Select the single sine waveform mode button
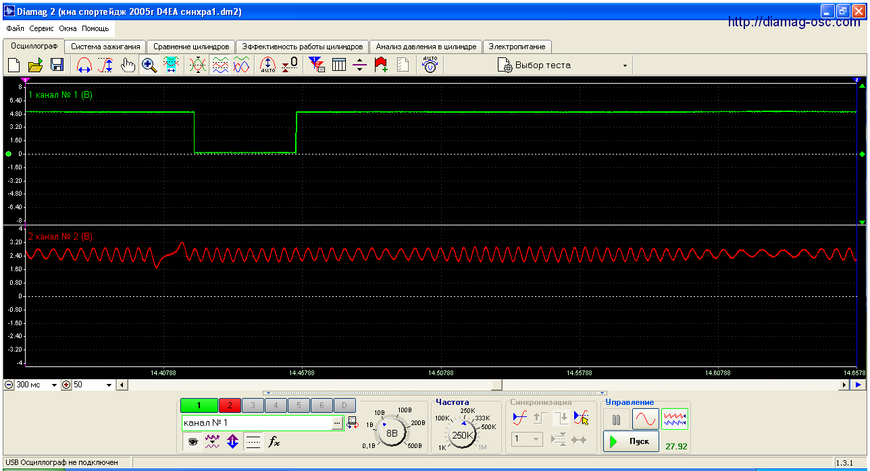 click(x=645, y=419)
